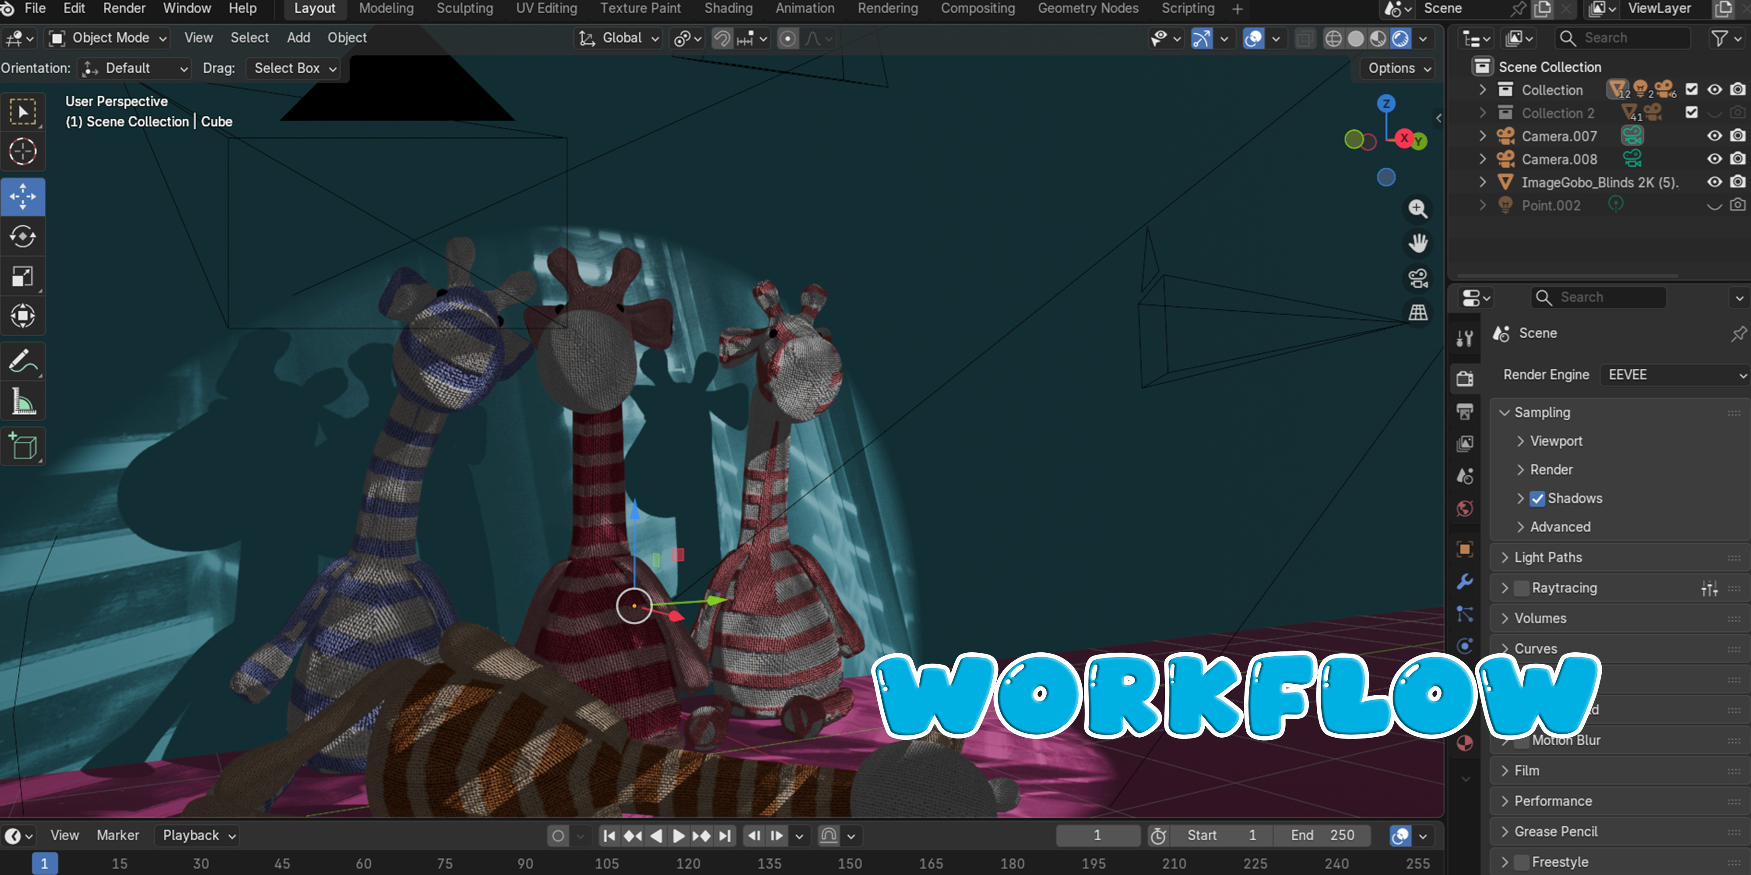Image resolution: width=1751 pixels, height=875 pixels.
Task: Select the Measure tool
Action: 23,402
